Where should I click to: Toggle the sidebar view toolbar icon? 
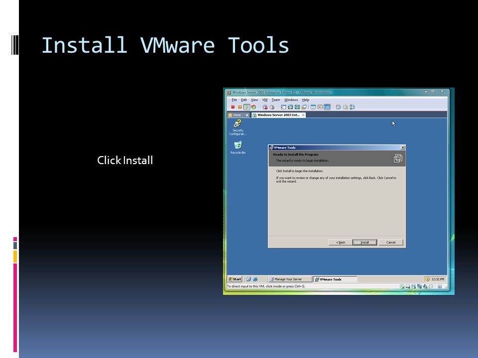[283, 107]
